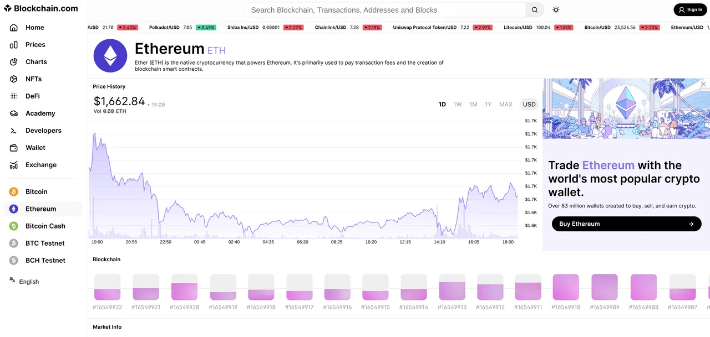This screenshot has width=710, height=337.
Task: Select the 1D price range
Action: pos(442,104)
